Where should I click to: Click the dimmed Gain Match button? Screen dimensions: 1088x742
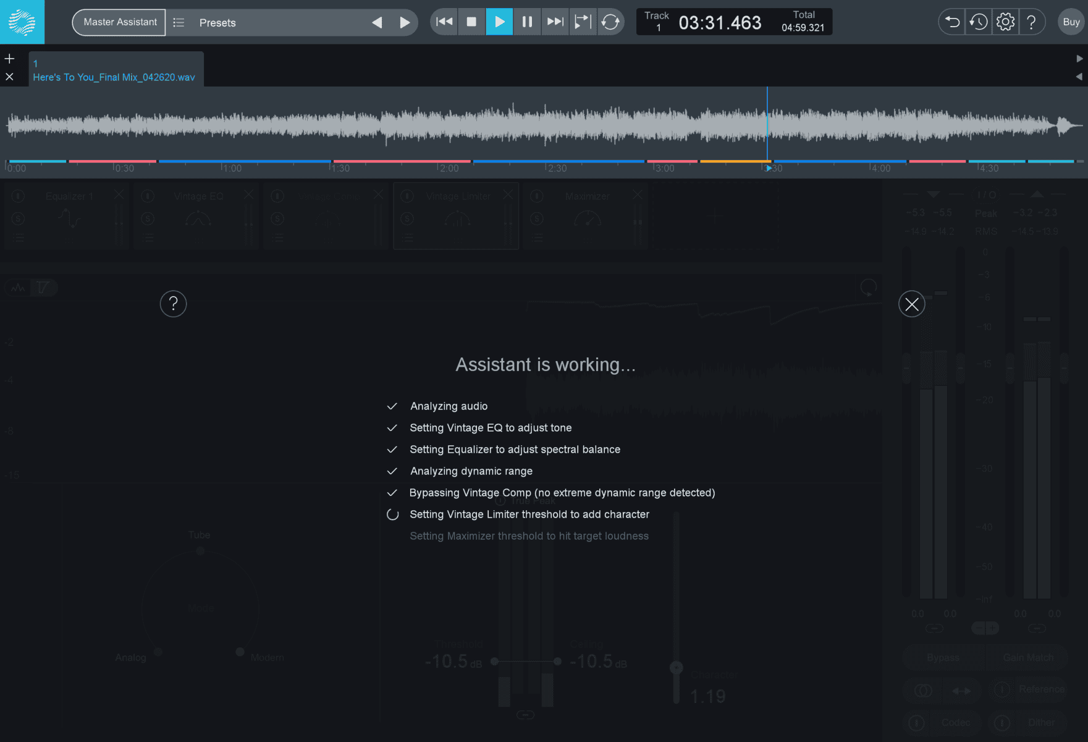(1028, 657)
